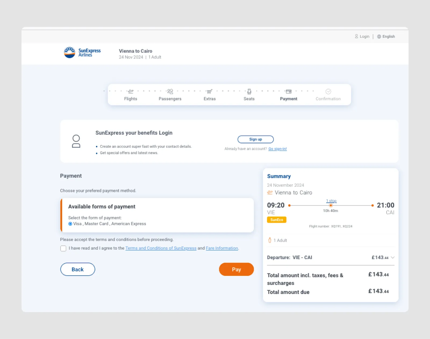The width and height of the screenshot is (430, 339).
Task: Click the globe language icon
Action: click(379, 37)
